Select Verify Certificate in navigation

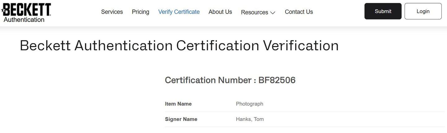coord(179,12)
